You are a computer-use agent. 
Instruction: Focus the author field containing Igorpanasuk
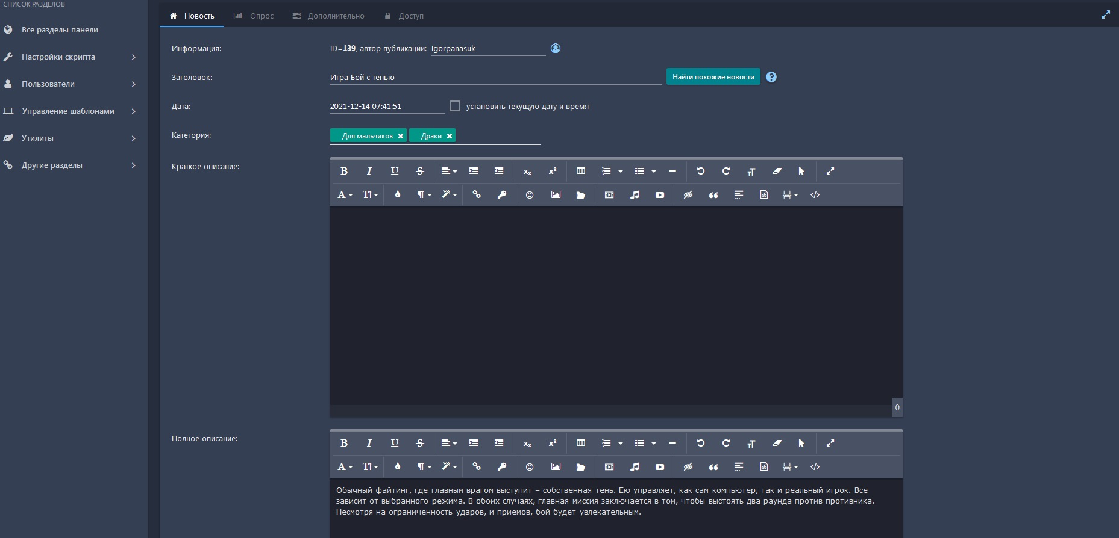[487, 48]
